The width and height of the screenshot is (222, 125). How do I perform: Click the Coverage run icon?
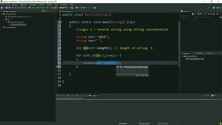coord(43,8)
